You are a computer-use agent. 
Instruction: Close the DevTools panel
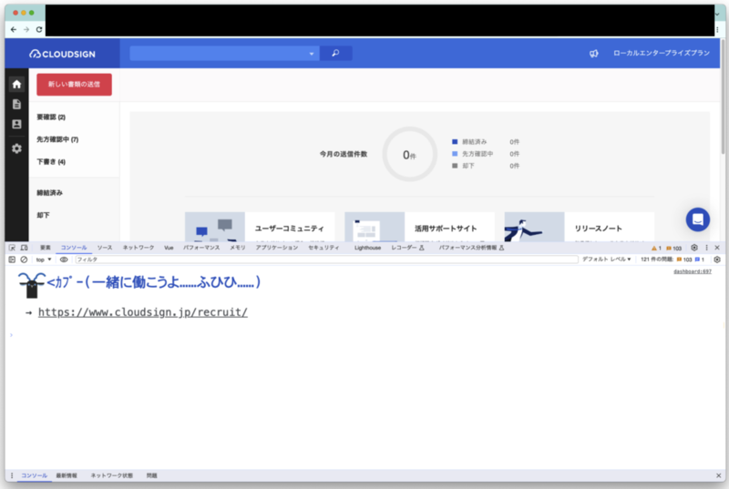coord(717,248)
